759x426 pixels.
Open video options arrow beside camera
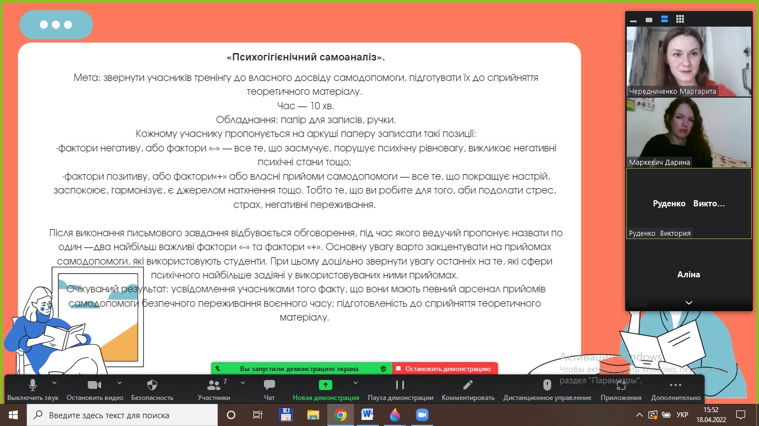tap(119, 383)
